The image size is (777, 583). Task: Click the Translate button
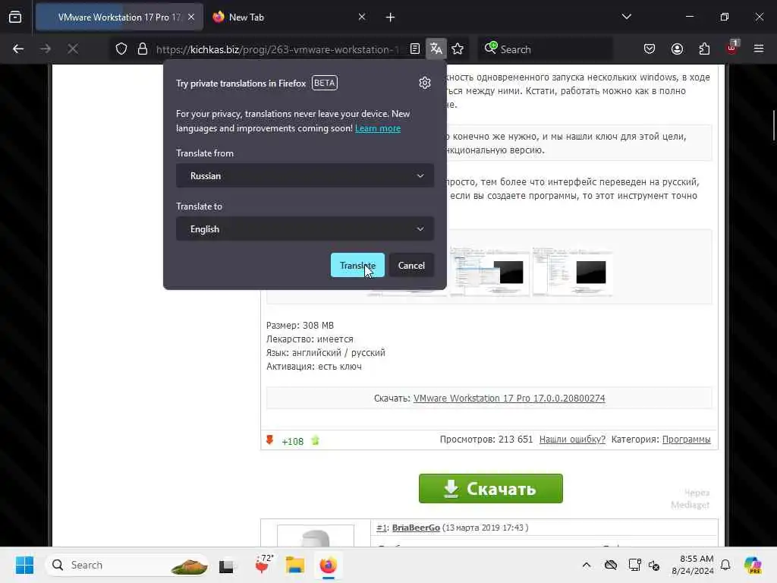357,265
